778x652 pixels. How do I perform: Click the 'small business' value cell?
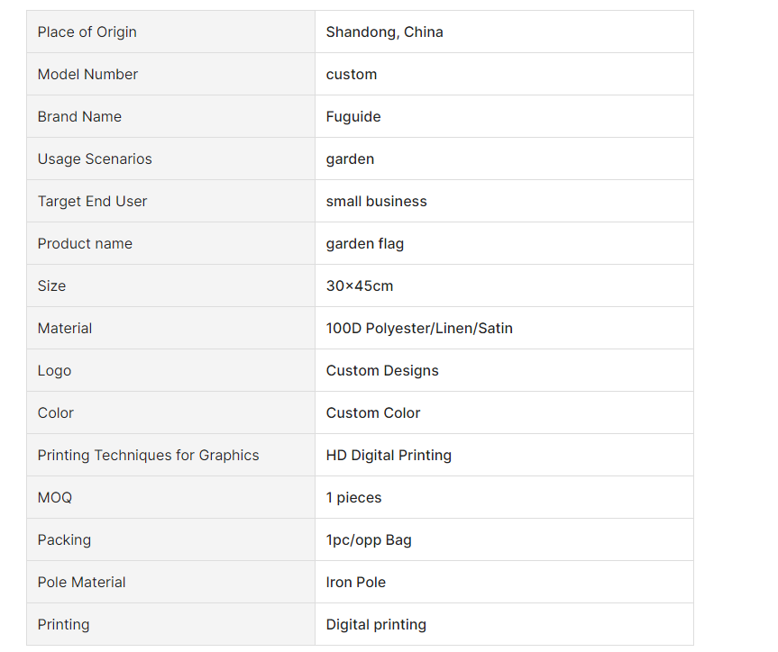[504, 201]
